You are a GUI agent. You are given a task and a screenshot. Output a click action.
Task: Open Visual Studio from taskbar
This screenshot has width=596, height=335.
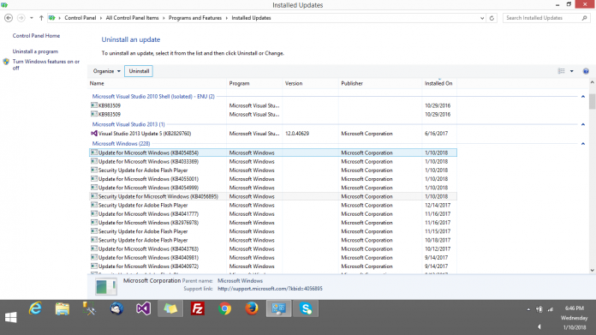click(144, 308)
